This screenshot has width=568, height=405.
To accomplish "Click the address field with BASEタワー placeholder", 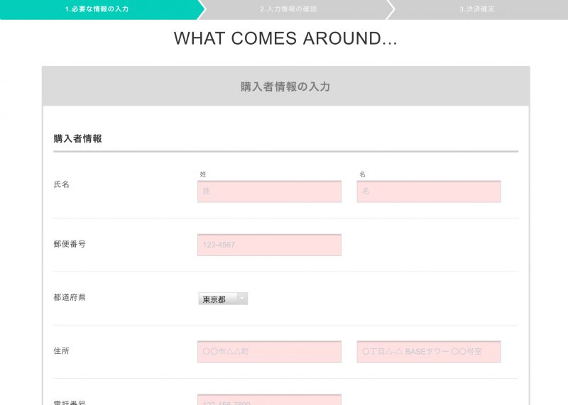I will coord(428,352).
